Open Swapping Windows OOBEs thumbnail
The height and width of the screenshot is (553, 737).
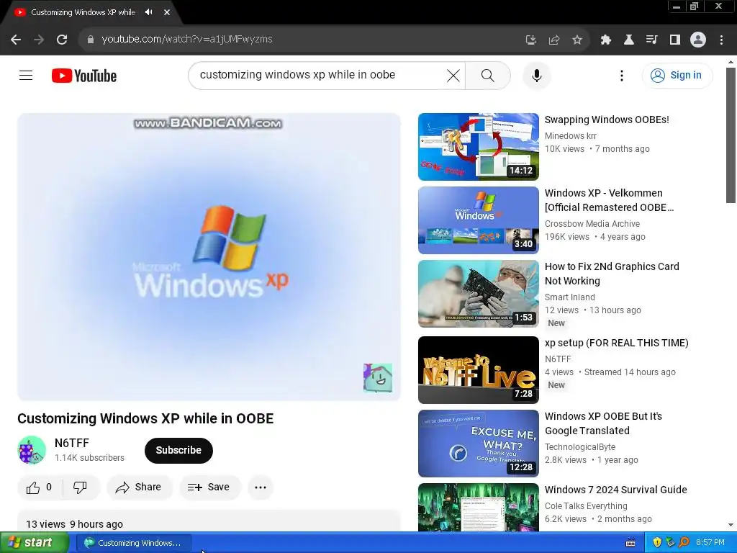point(479,147)
